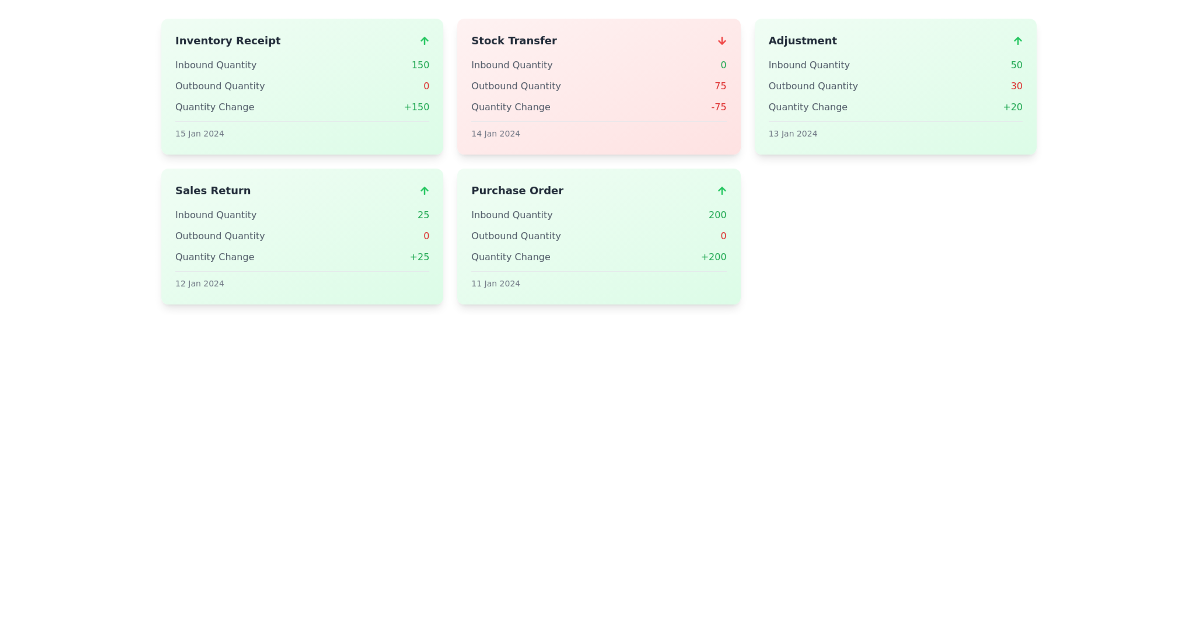Click the Purchase Order title
Image resolution: width=1198 pixels, height=629 pixels.
click(x=517, y=191)
